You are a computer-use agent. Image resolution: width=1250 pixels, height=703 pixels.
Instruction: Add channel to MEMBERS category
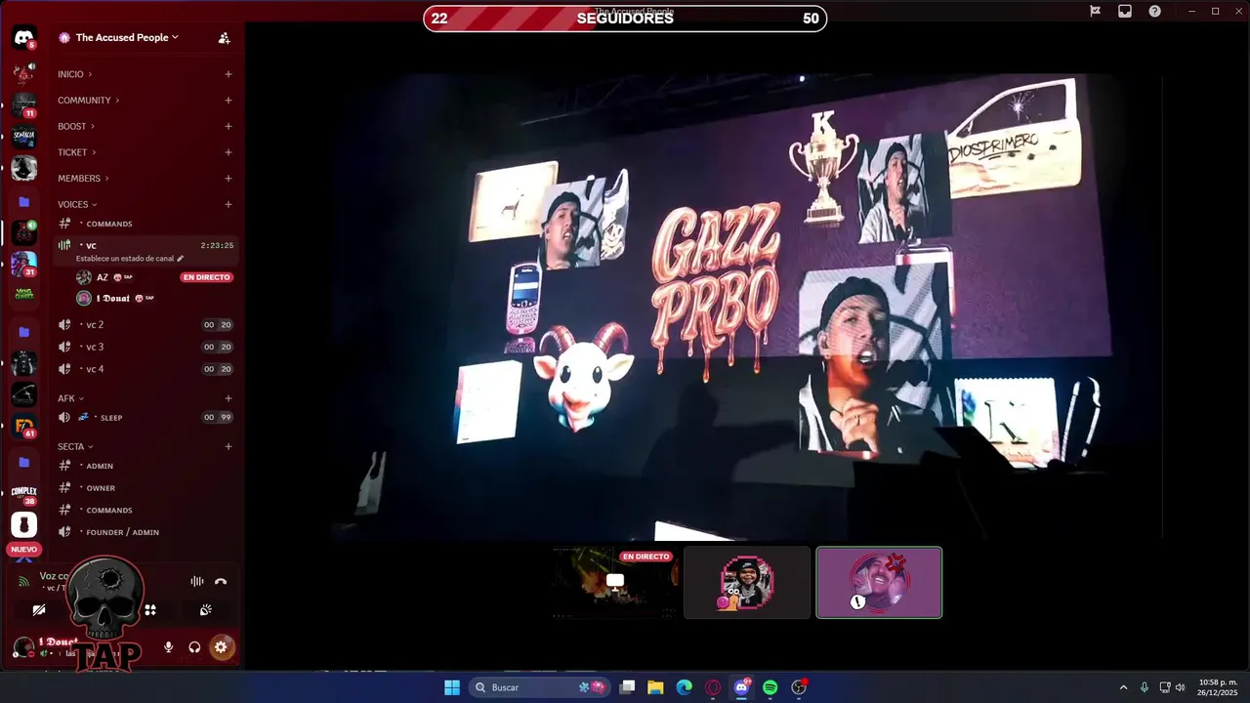(x=229, y=179)
